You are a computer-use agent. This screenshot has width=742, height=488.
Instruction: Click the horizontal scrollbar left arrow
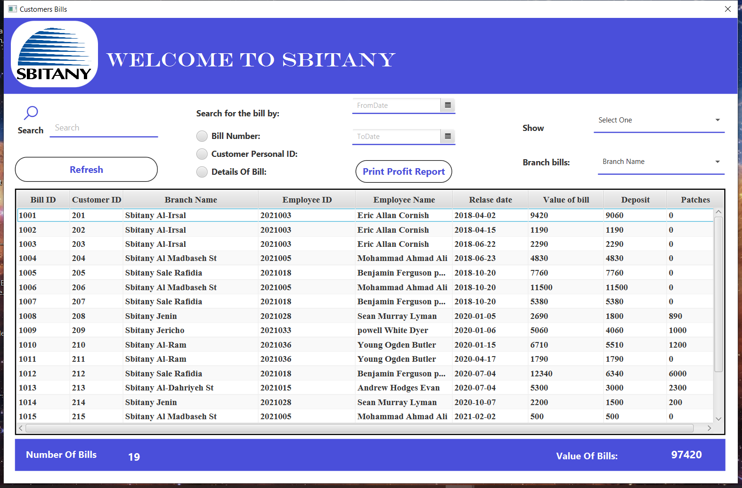click(21, 428)
